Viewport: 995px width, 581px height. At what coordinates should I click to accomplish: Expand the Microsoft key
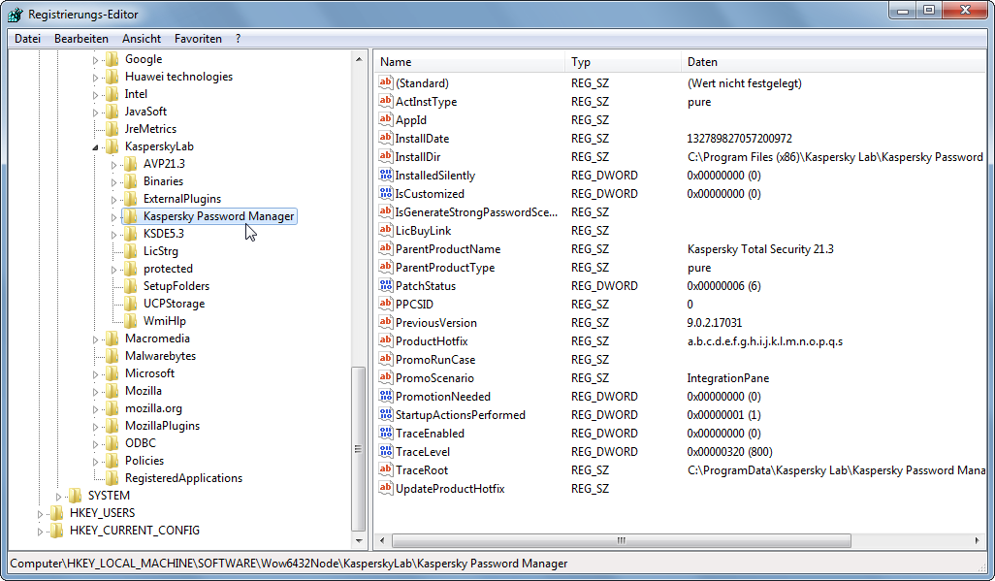[x=95, y=374]
